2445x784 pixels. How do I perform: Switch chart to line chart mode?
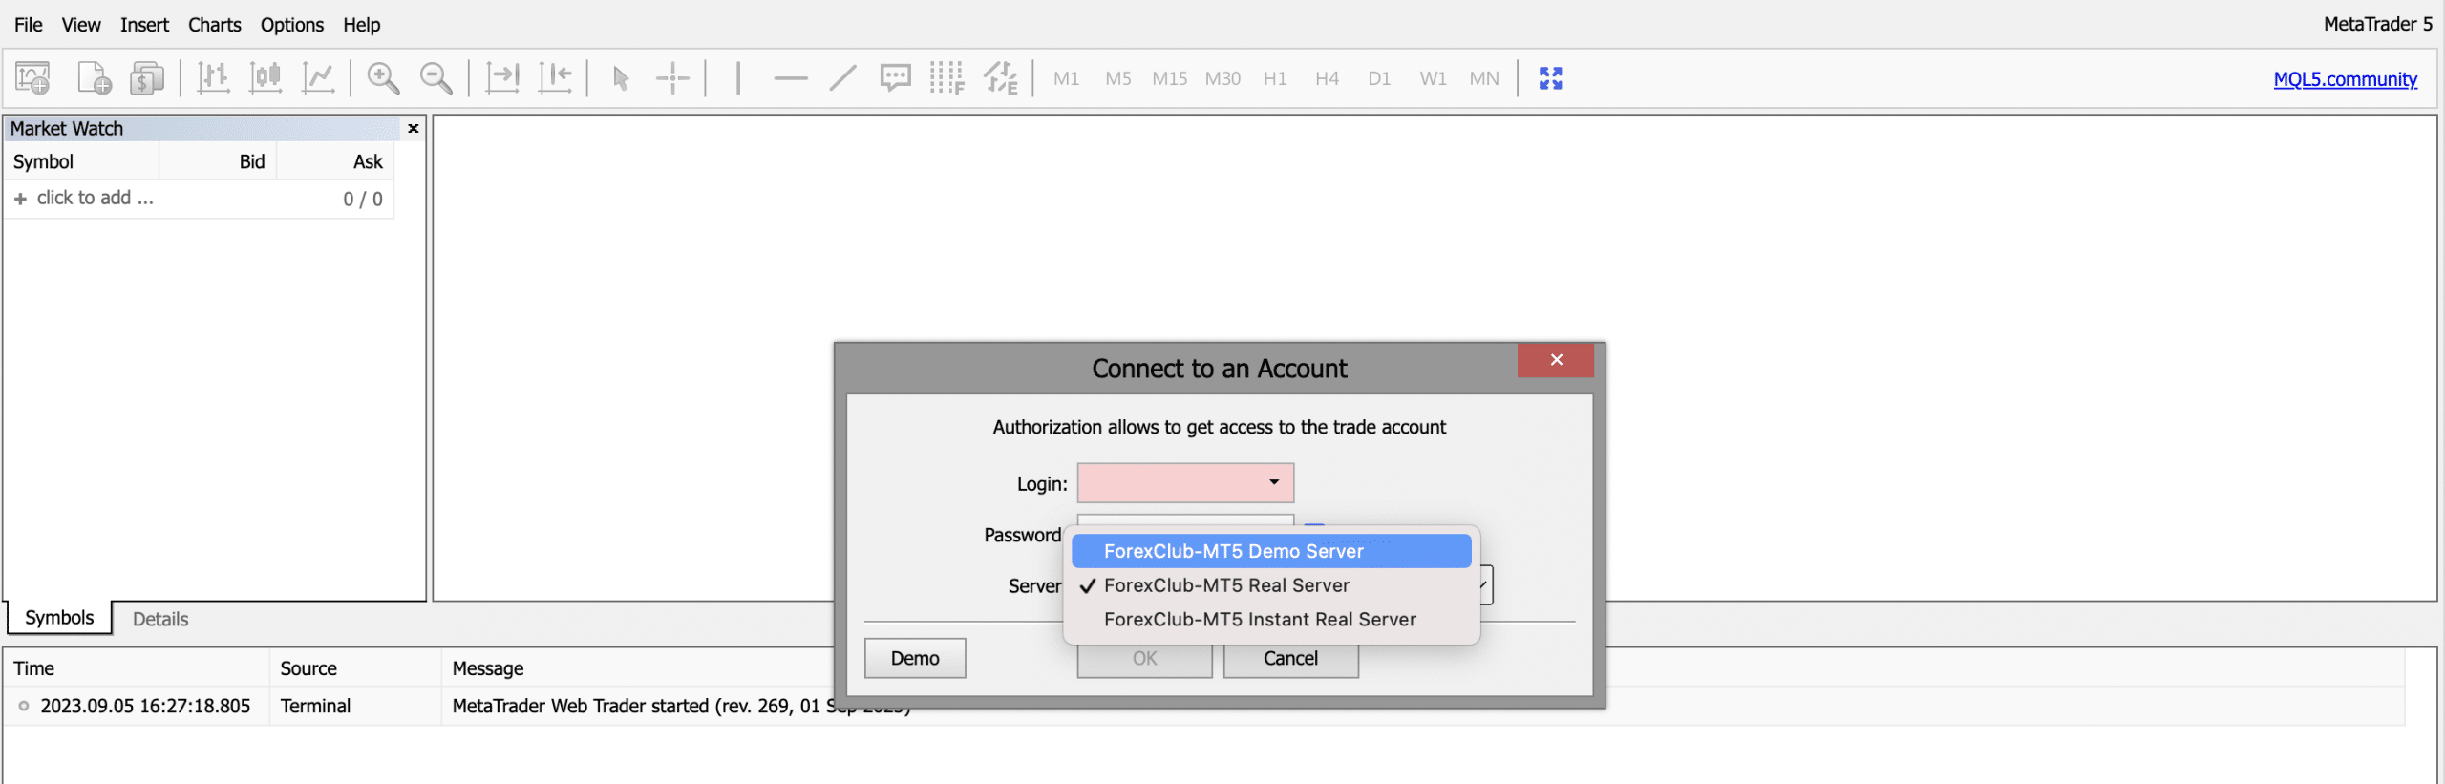tap(318, 78)
